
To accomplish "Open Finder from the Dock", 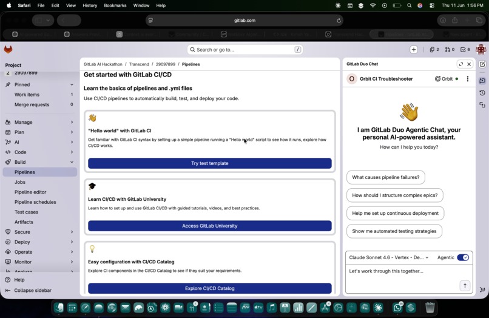I will click(59, 308).
